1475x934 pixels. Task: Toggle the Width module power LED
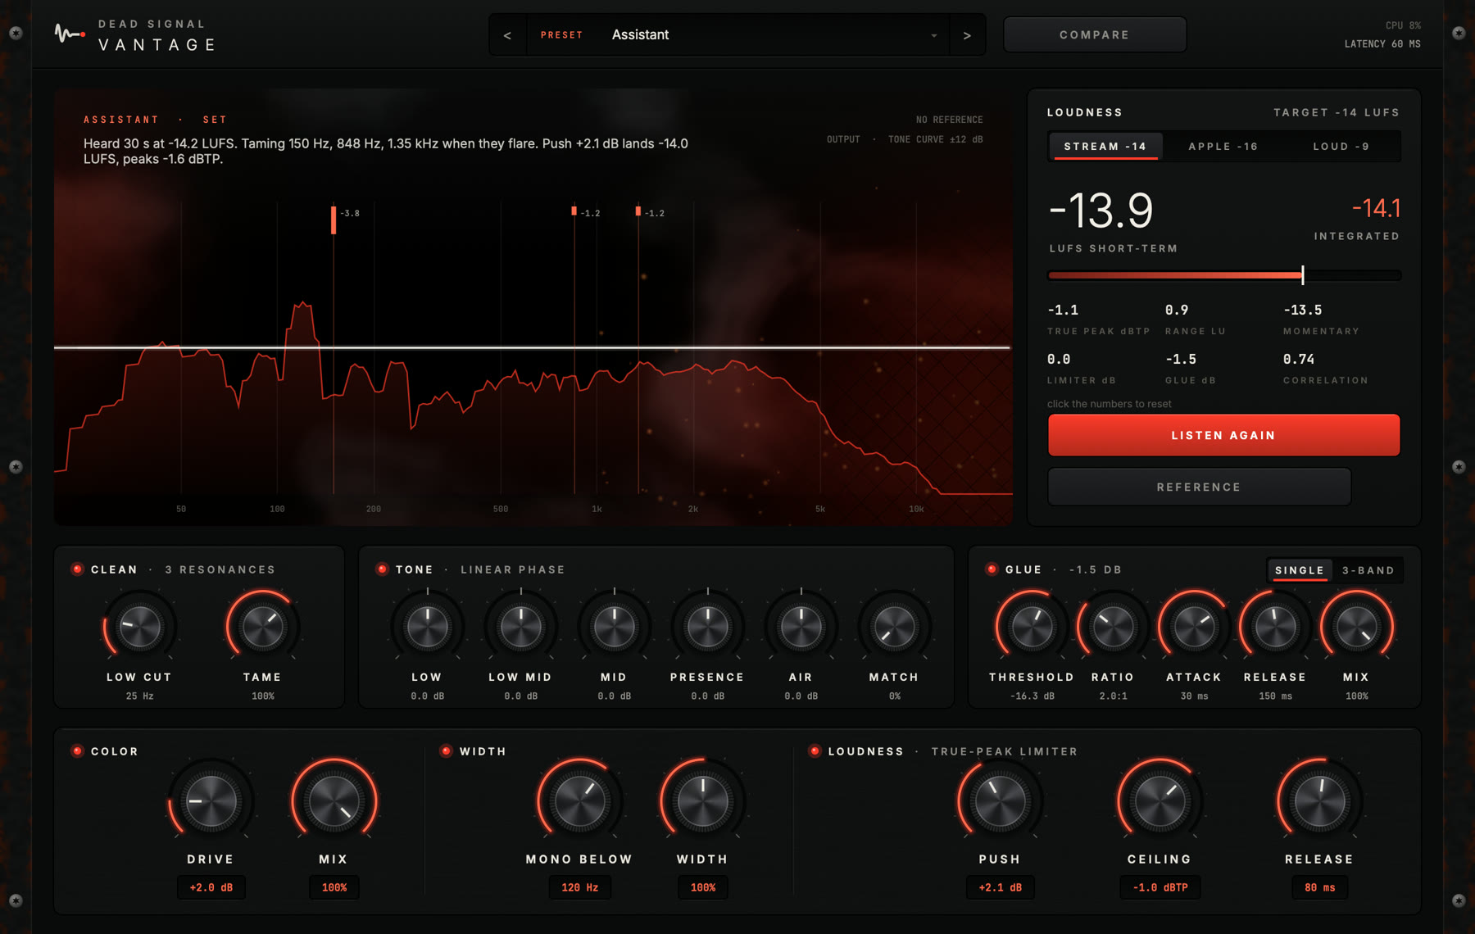446,750
